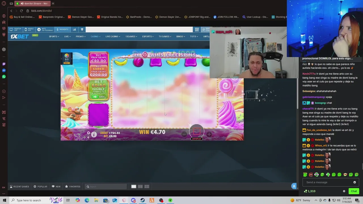Select the four-window game layout
Screen dimensions: 363x204
[x=147, y=186]
